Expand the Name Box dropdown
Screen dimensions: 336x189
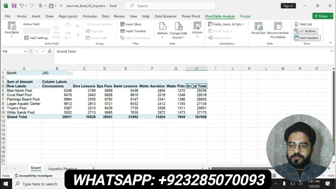pyautogui.click(x=25, y=51)
